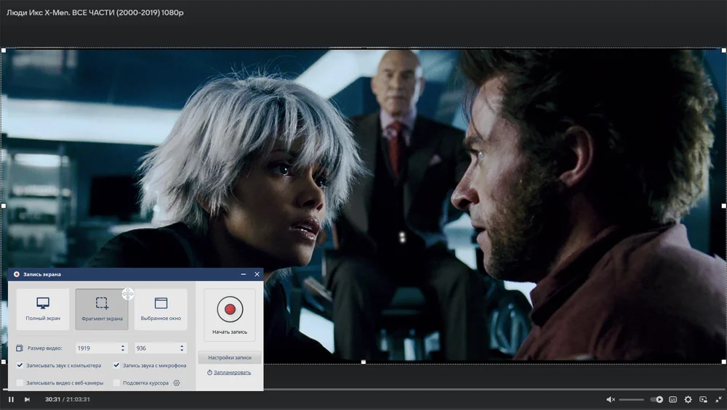
Task: Enable Записывать видео с веб-камеры
Action: [x=20, y=382]
